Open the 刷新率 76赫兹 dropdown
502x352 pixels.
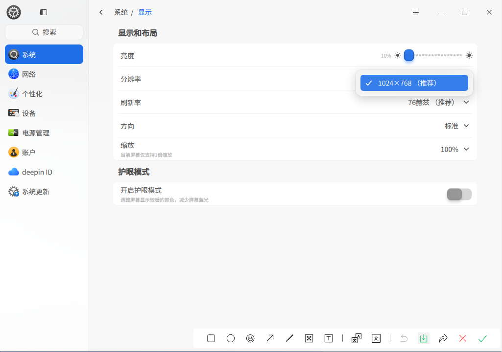(439, 102)
